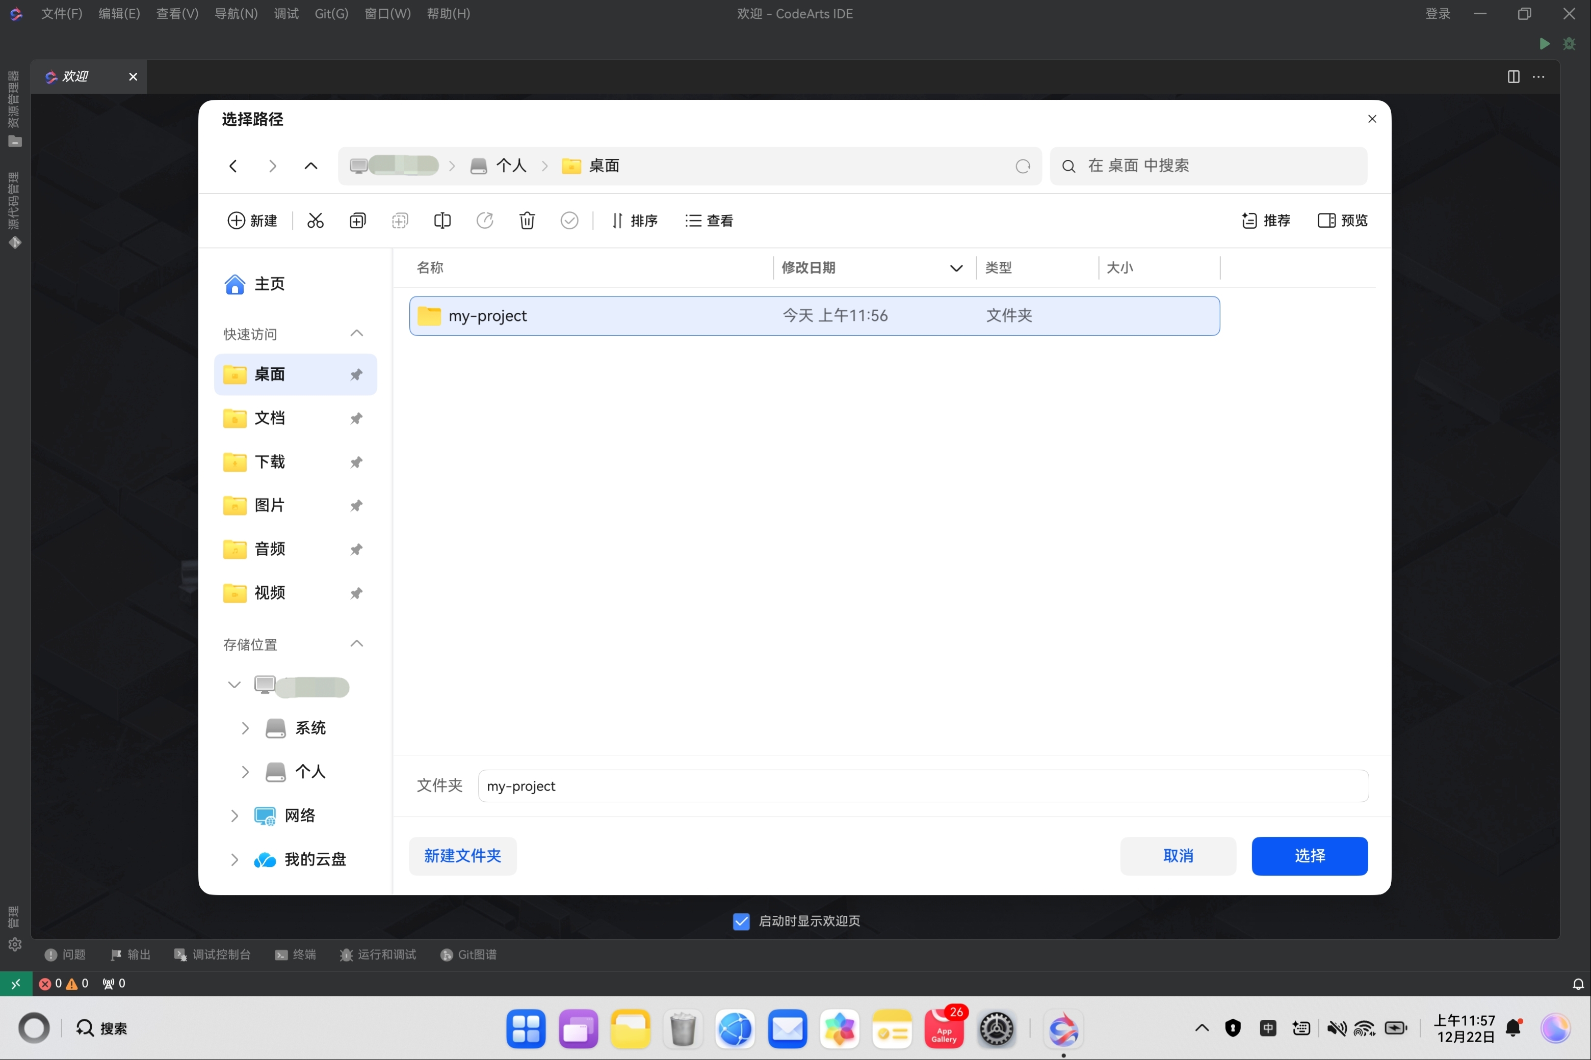Click the 新建文件夹 button
This screenshot has height=1060, width=1591.
[x=462, y=856]
